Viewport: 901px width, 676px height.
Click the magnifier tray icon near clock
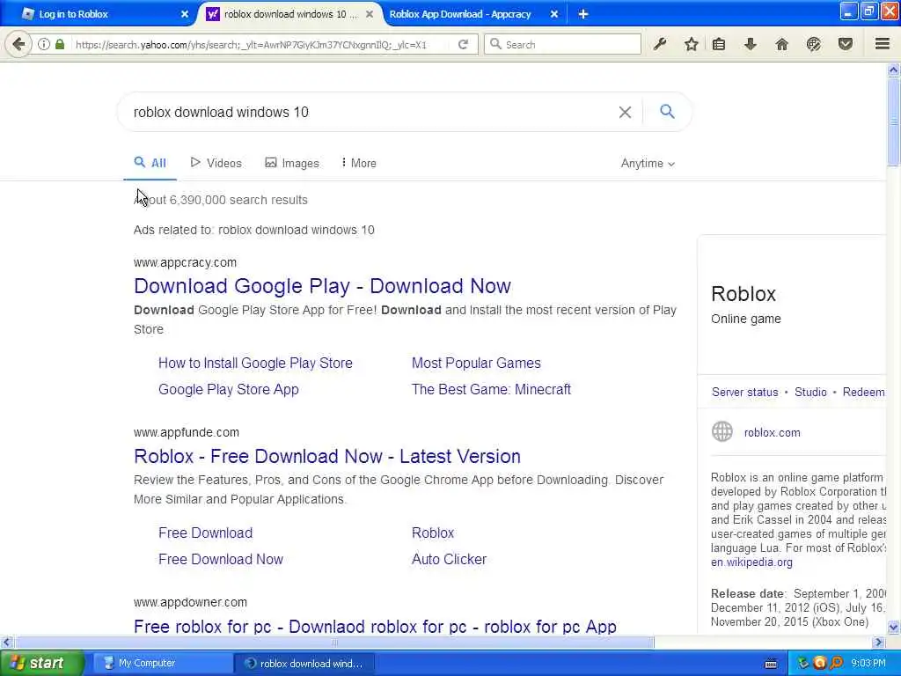836,663
